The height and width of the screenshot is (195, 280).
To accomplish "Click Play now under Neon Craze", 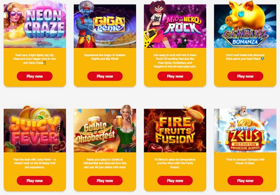I will pos(35,76).
